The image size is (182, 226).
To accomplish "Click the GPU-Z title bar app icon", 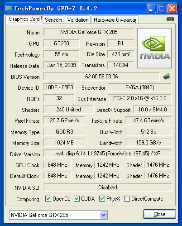I will (9, 8).
